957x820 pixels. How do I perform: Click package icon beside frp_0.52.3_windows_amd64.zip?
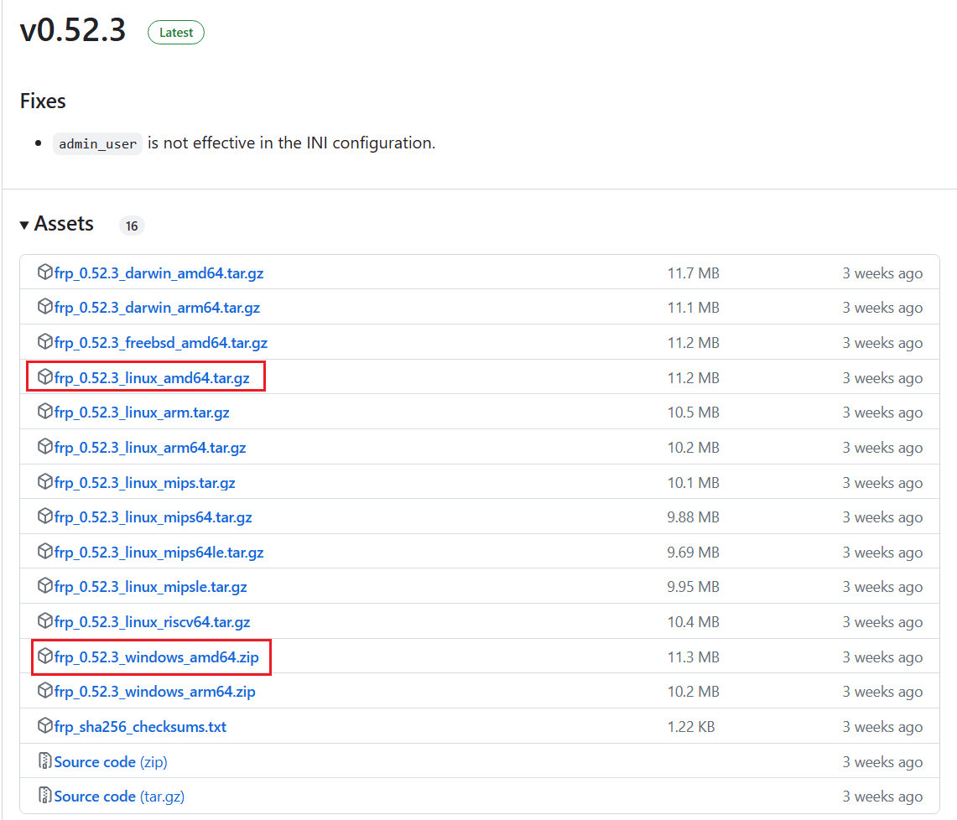pyautogui.click(x=45, y=657)
